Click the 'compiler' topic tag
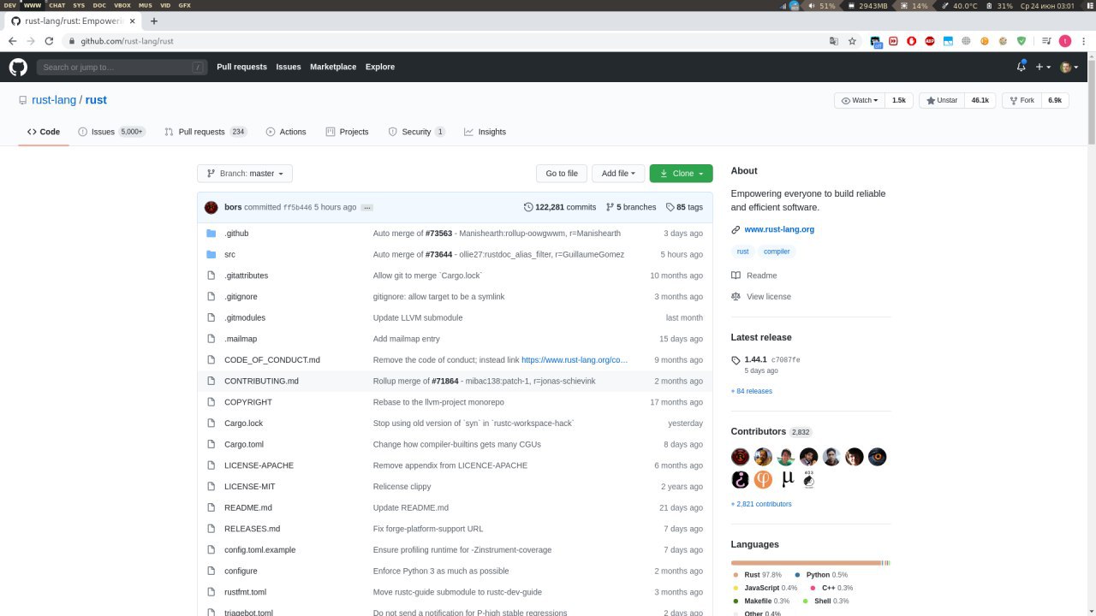Image resolution: width=1096 pixels, height=616 pixels. 777,252
